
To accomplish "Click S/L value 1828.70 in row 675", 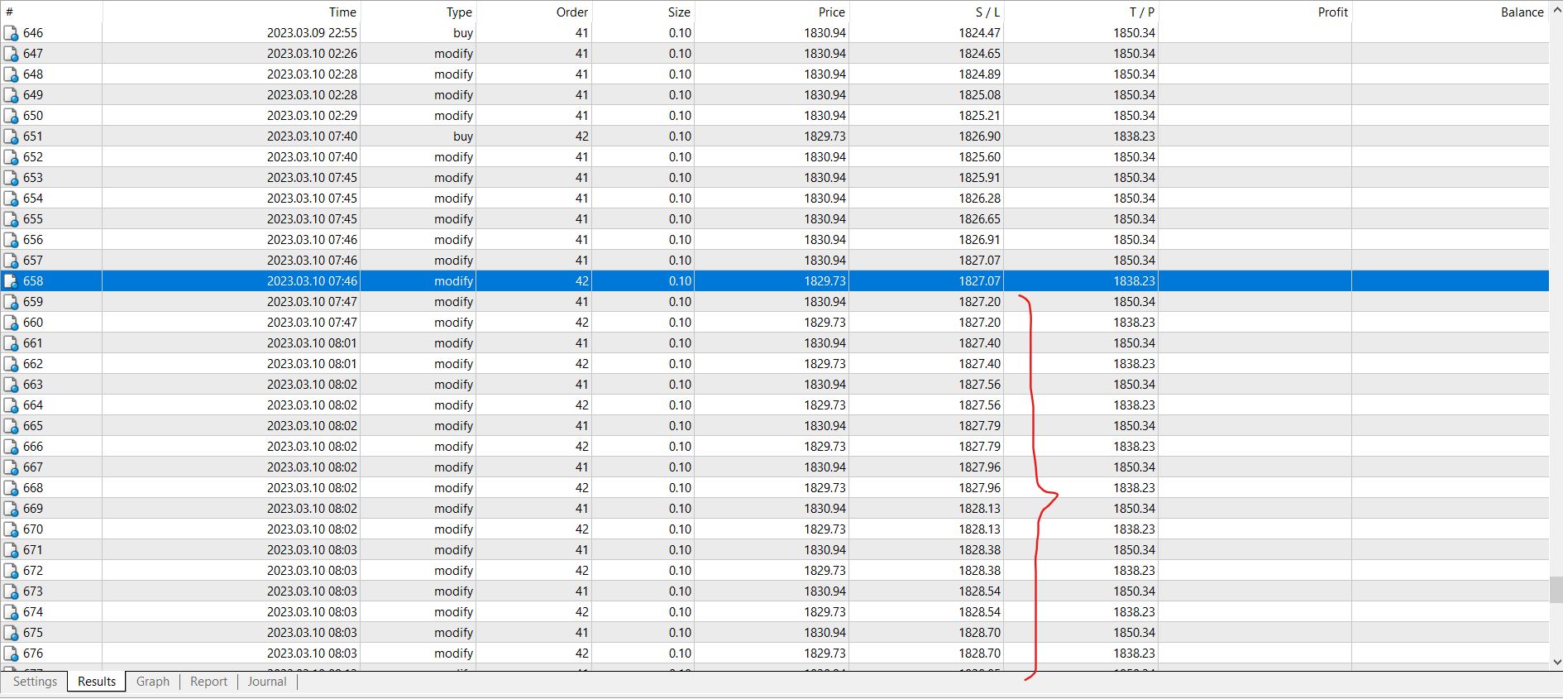I will [x=979, y=633].
